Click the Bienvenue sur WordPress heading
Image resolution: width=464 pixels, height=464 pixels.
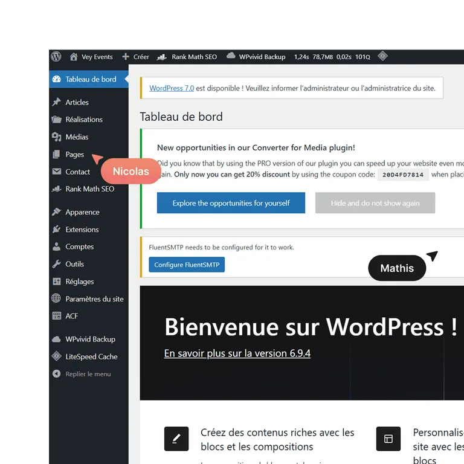[x=311, y=327]
